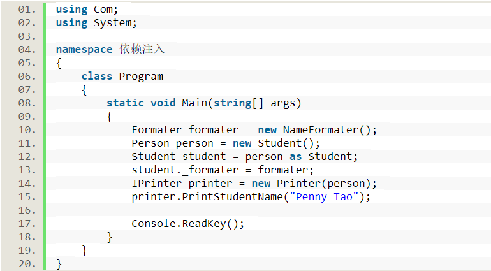The image size is (491, 271).
Task: Click the 'static' keyword on line 08
Action: [x=125, y=103]
